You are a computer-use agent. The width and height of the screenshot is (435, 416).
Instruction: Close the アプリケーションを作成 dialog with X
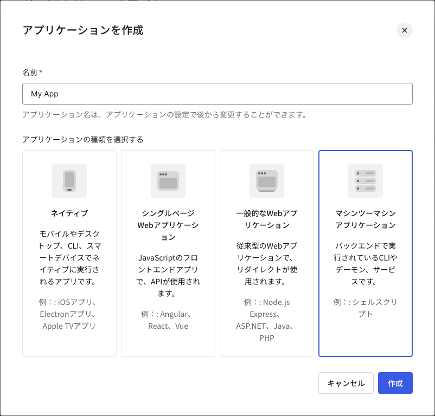(405, 30)
